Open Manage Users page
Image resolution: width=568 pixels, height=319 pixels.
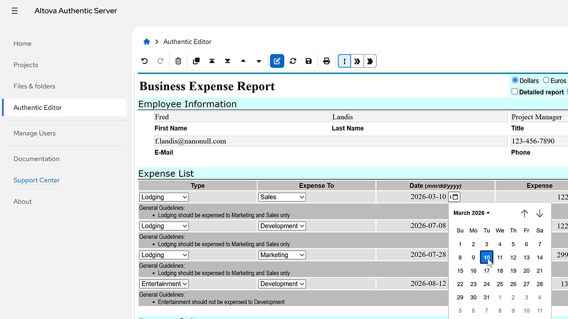(35, 133)
